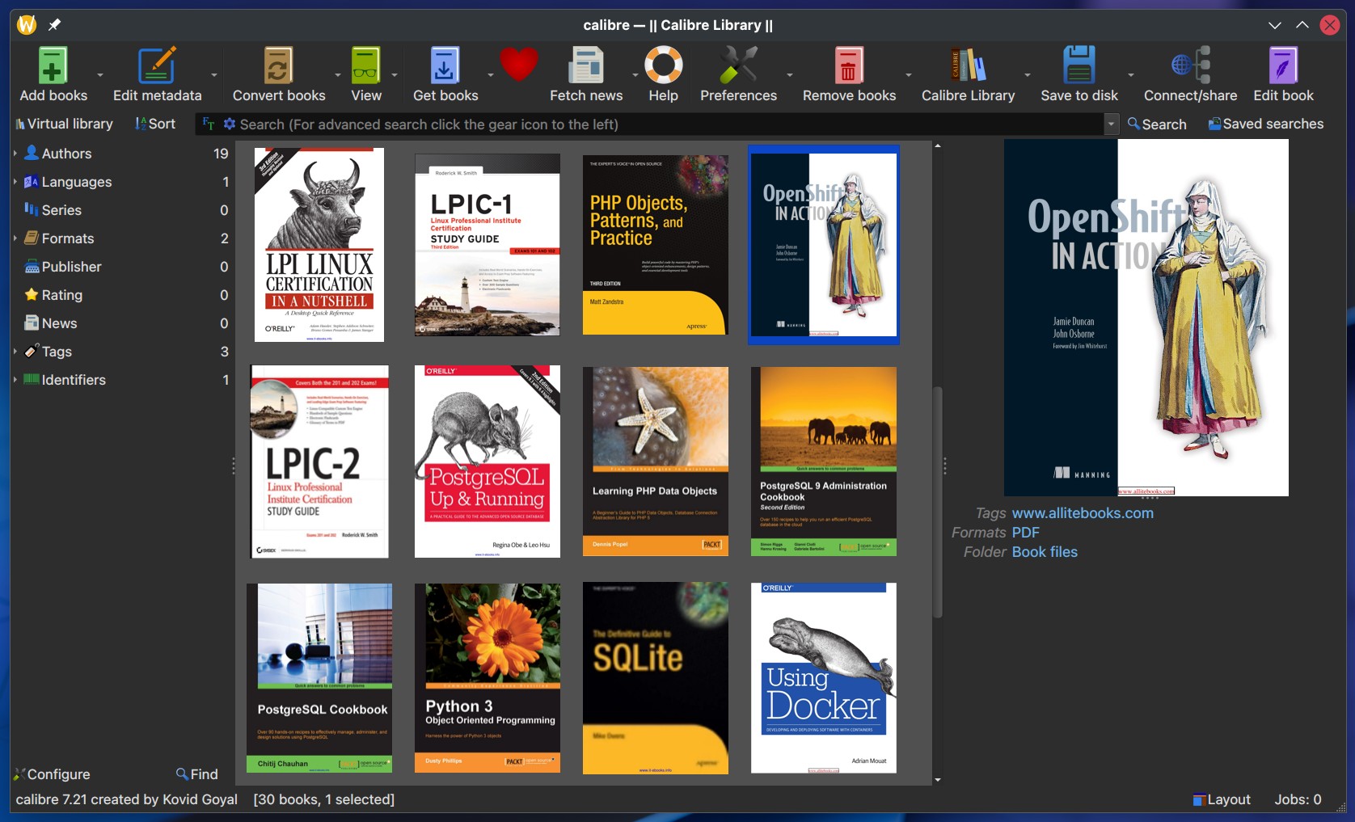This screenshot has width=1355, height=822.
Task: Click the Jobs: 0 indicator
Action: pos(1298,799)
